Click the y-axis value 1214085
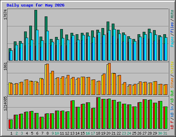 [5, 104]
